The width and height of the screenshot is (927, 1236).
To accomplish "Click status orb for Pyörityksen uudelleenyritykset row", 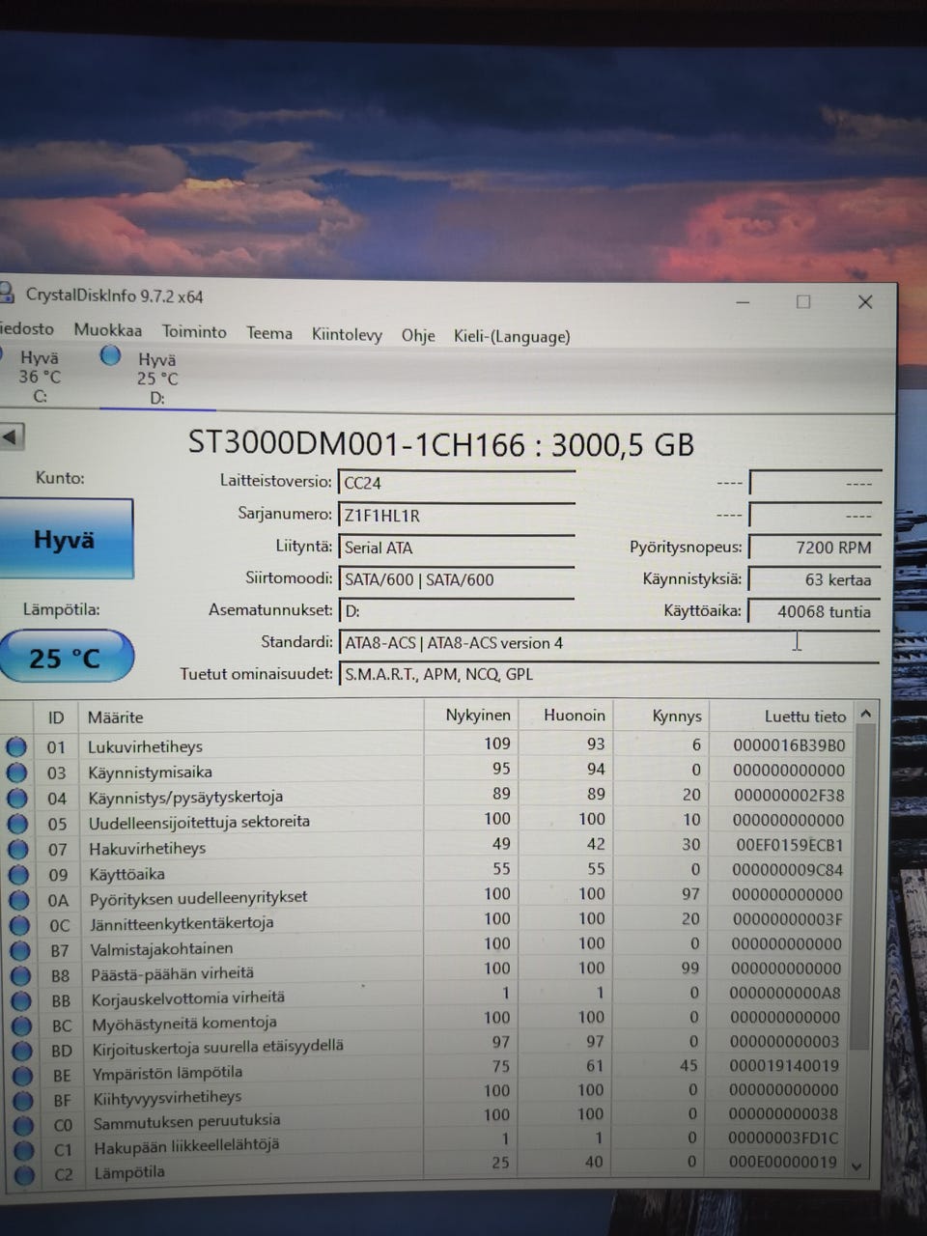I will pos(19,900).
